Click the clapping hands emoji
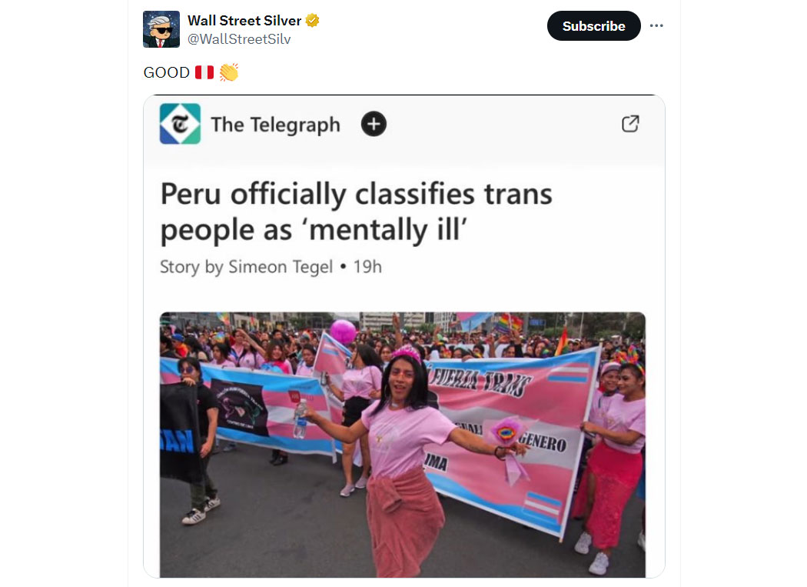This screenshot has height=587, width=807. pos(229,72)
